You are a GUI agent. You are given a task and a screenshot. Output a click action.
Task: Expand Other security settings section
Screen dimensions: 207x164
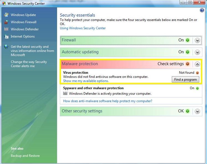(x=197, y=111)
